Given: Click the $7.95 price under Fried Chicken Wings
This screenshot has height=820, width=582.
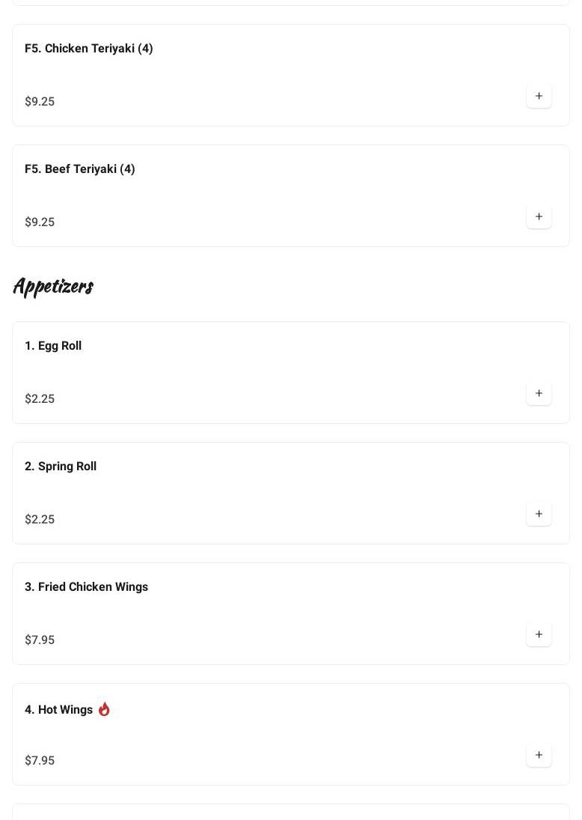Looking at the screenshot, I should pos(40,640).
